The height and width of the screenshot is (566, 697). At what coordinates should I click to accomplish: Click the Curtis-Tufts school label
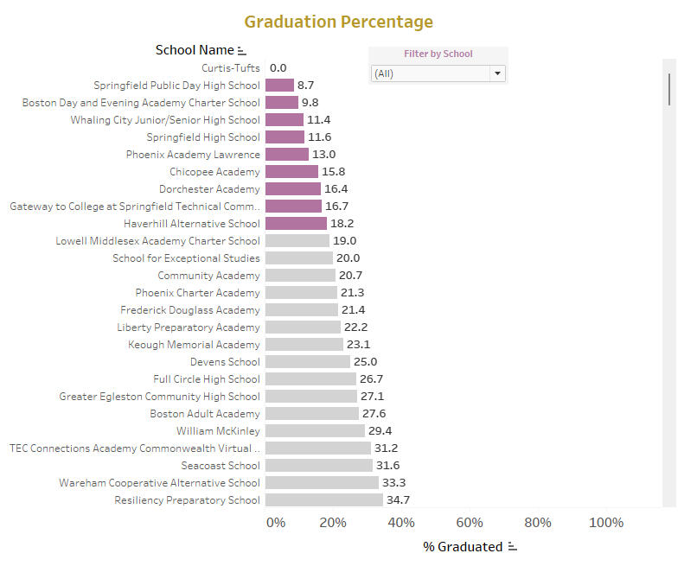pyautogui.click(x=231, y=68)
